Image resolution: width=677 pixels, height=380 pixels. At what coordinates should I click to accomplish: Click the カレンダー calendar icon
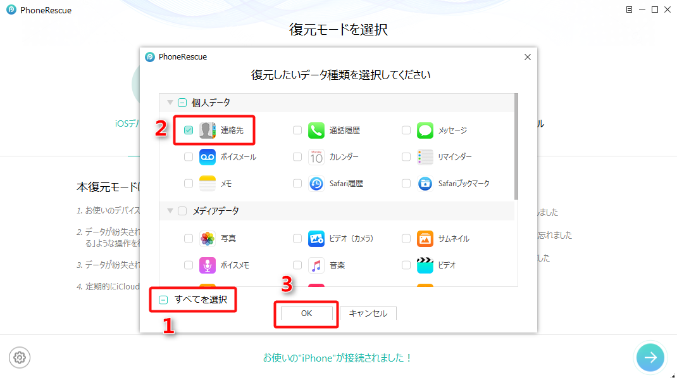316,157
